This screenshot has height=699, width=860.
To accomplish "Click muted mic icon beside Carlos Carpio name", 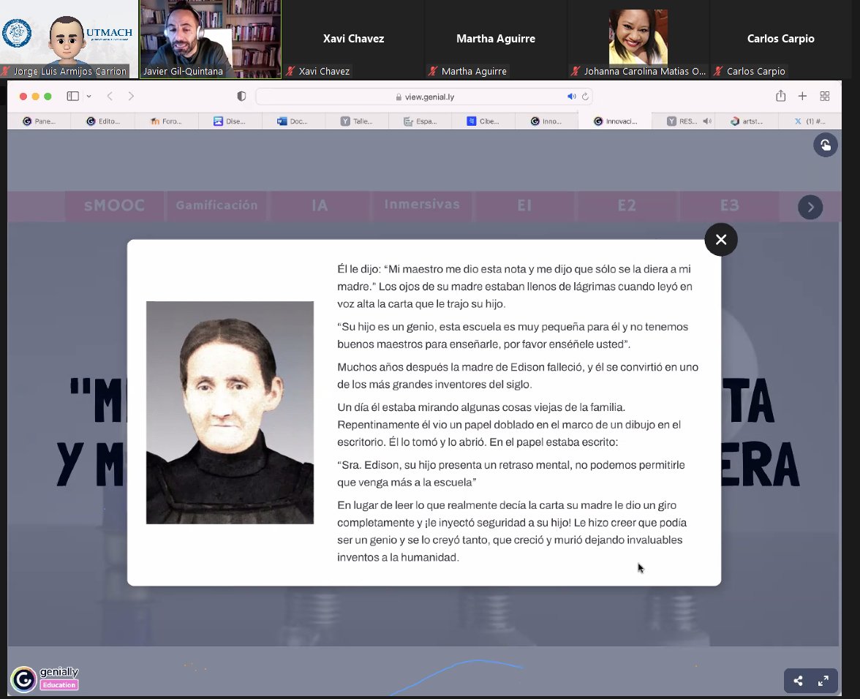I will click(718, 71).
